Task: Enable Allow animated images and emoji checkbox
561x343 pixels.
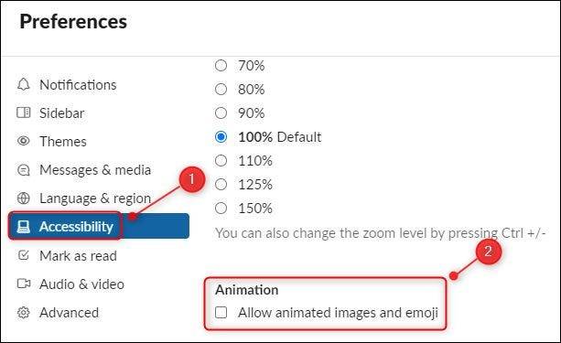Action: pyautogui.click(x=221, y=312)
